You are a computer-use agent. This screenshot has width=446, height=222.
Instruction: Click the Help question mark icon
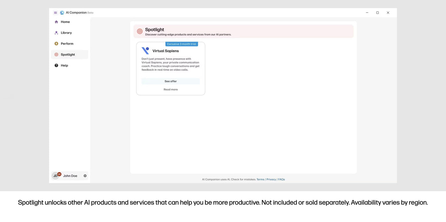pyautogui.click(x=56, y=65)
